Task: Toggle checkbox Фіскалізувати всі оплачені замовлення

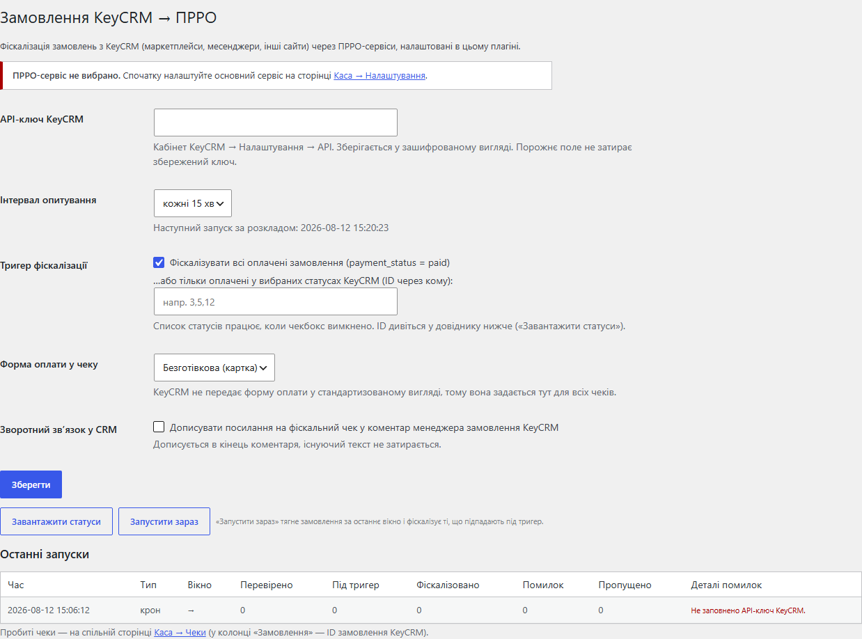Action: (x=159, y=262)
